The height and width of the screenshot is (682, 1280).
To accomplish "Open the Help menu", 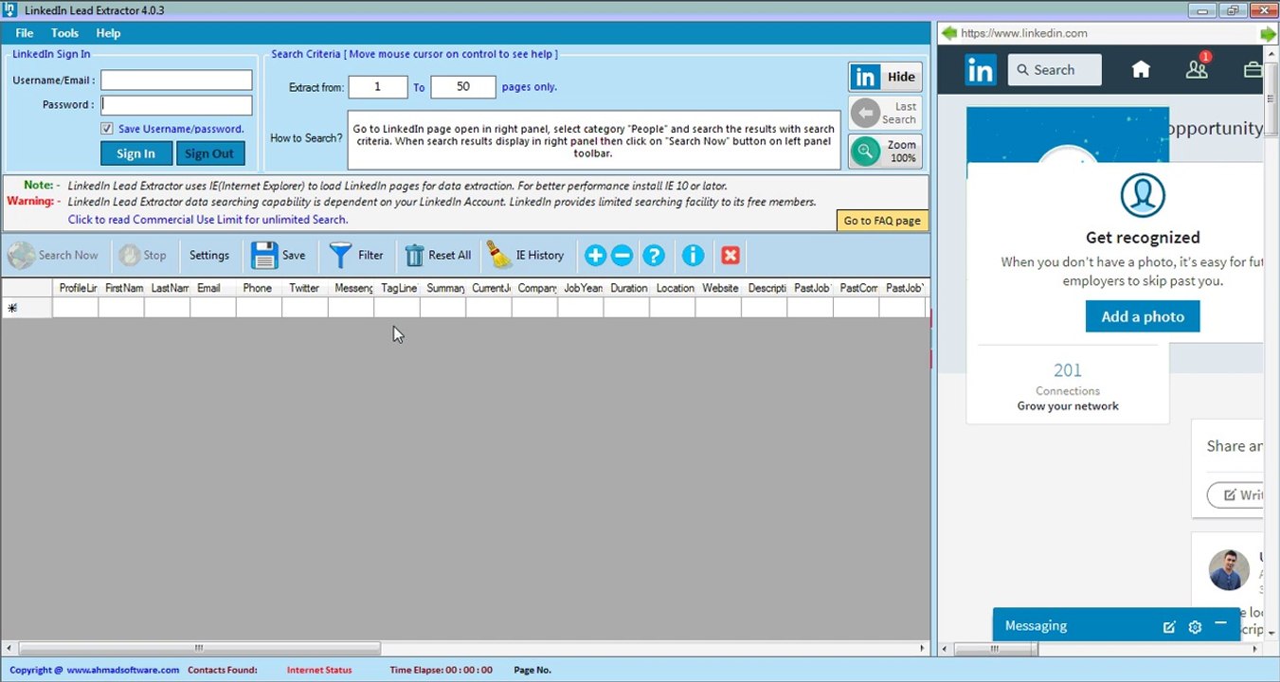I will coord(108,33).
